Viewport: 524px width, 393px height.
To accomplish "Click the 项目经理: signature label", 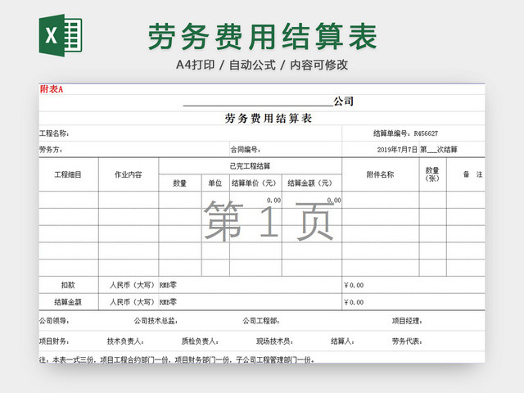I will (x=407, y=321).
